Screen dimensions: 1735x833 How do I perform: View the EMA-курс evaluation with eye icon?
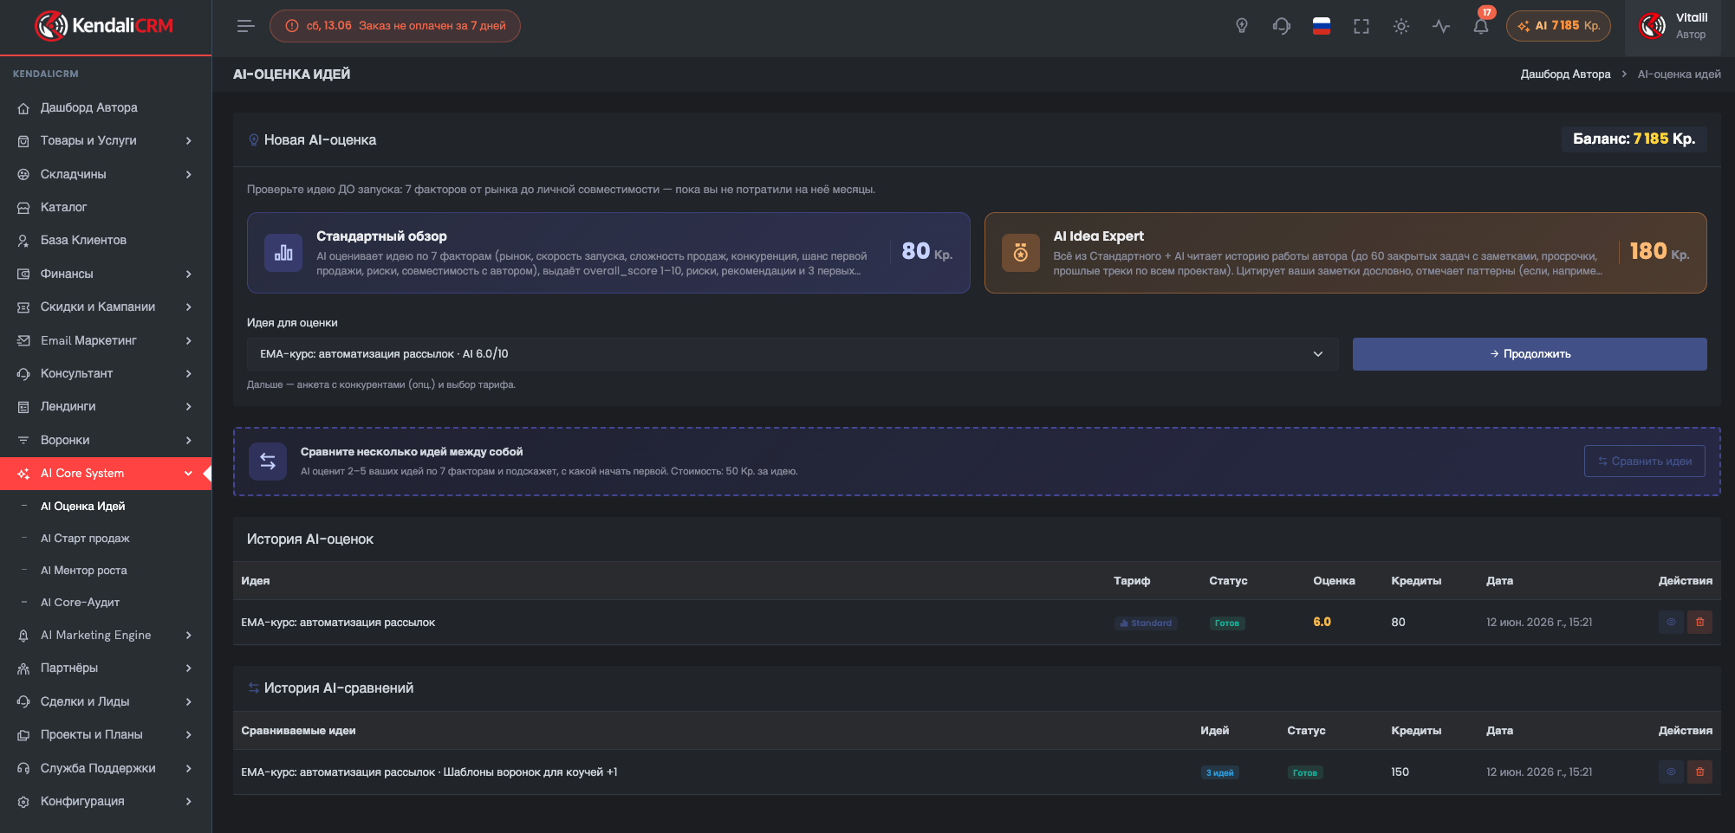pos(1671,623)
